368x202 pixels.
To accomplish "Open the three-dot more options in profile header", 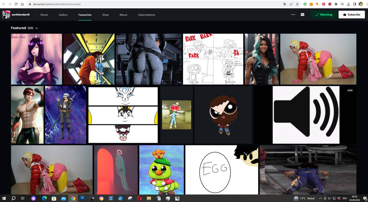I will point(293,15).
